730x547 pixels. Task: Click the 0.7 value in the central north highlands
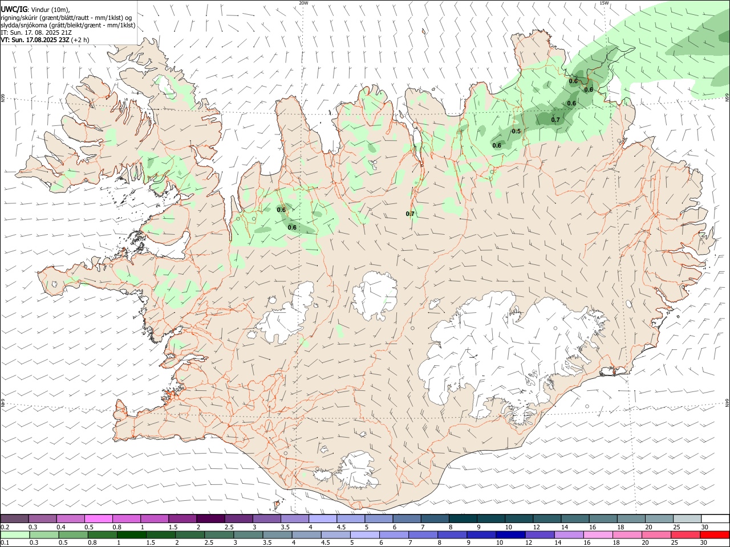click(410, 214)
